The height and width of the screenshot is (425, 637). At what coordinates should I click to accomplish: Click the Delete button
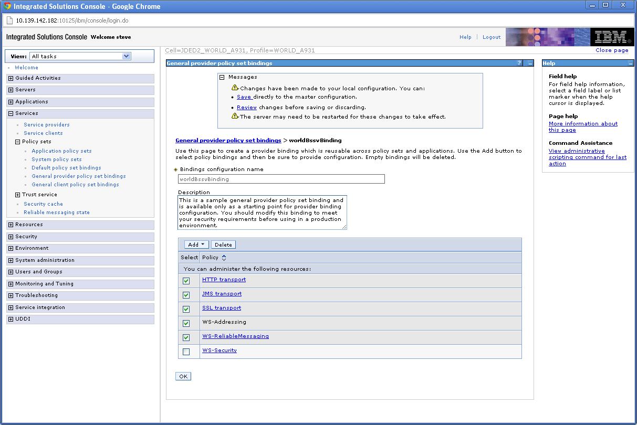point(223,245)
